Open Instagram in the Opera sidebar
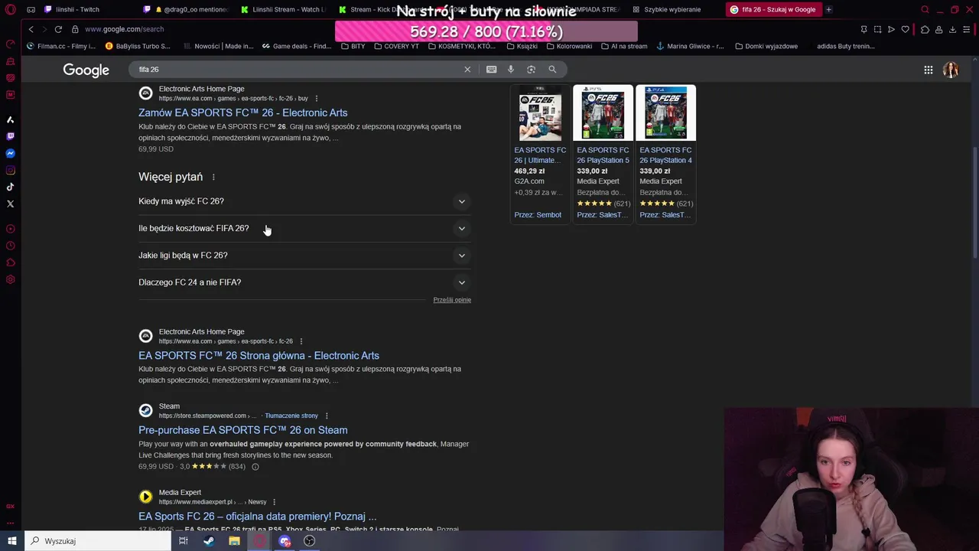This screenshot has width=979, height=551. pyautogui.click(x=10, y=170)
